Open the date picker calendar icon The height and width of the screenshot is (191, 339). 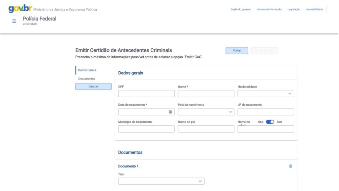point(170,112)
